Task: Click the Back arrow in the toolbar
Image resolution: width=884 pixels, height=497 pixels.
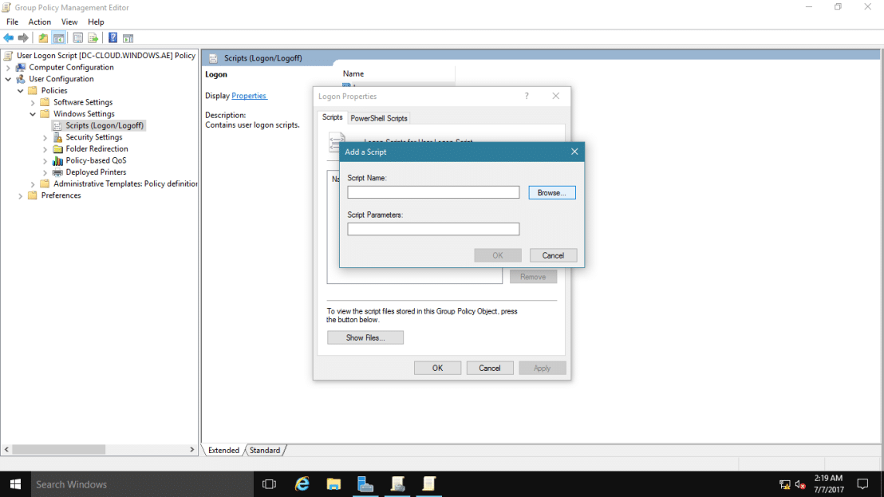Action: pos(9,37)
